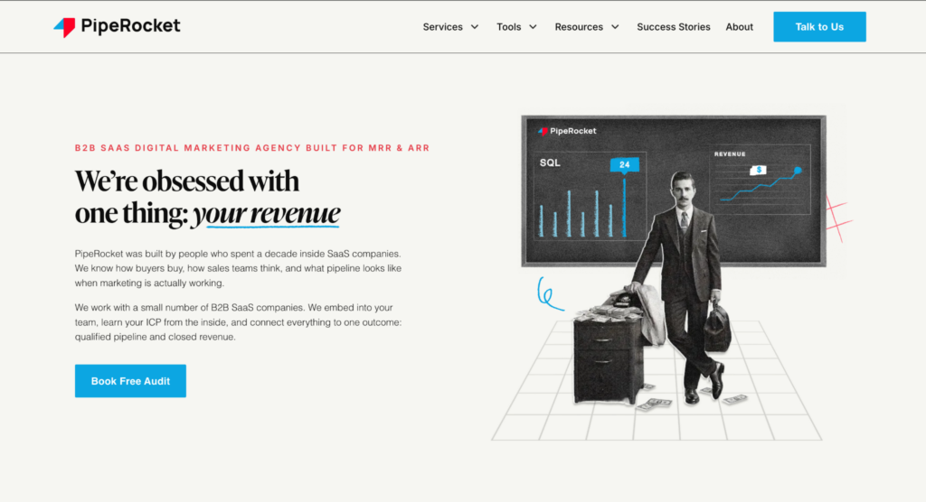The image size is (926, 502).
Task: Open the About page
Action: [740, 27]
